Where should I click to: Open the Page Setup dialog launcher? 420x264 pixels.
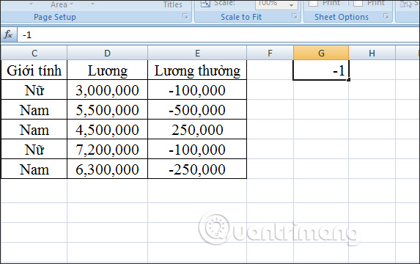point(185,16)
